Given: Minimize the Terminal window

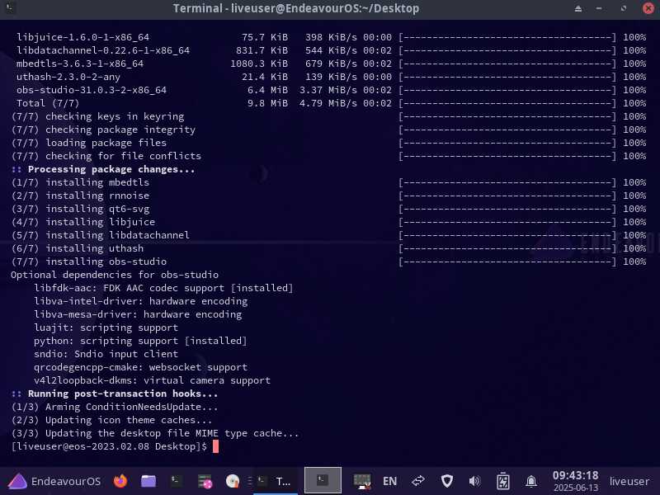Looking at the screenshot, I should pyautogui.click(x=599, y=8).
